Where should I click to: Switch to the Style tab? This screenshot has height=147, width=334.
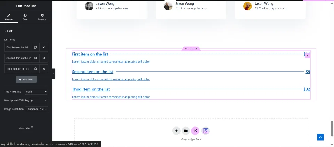point(25,17)
